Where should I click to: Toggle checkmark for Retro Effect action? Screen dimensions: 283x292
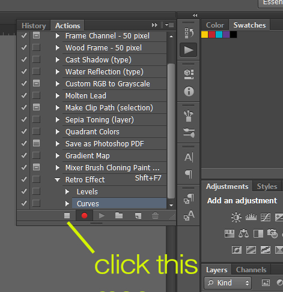[24, 179]
